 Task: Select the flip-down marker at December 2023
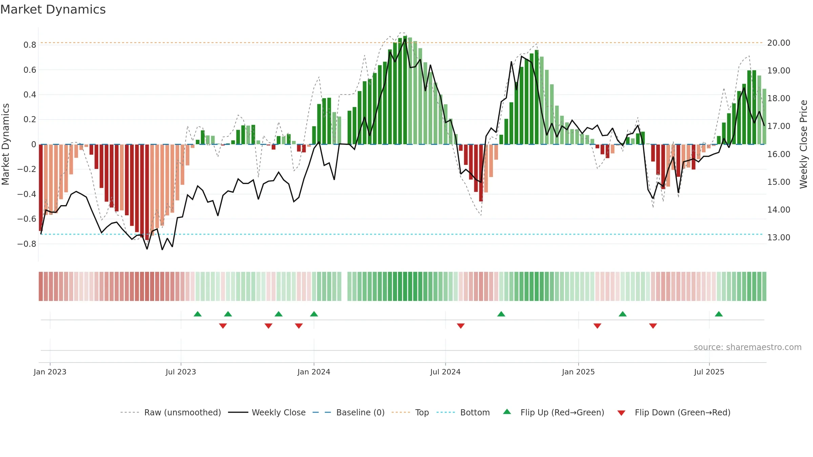(x=299, y=326)
